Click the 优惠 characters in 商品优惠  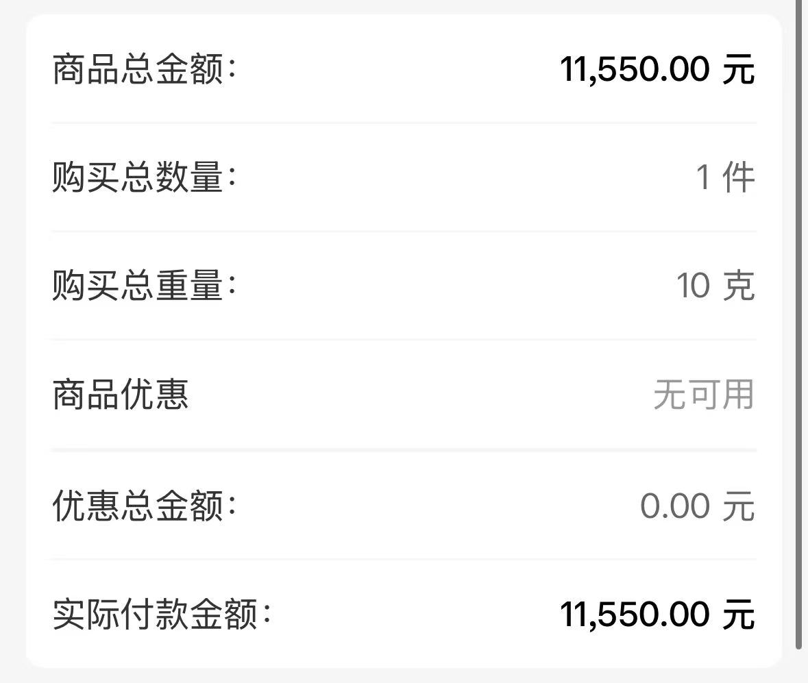(154, 395)
